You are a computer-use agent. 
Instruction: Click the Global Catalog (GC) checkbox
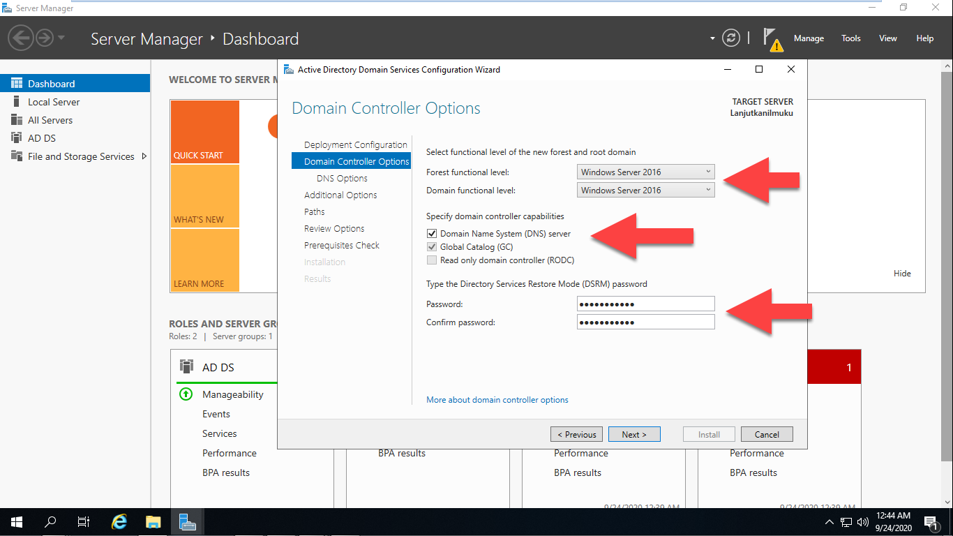coord(432,247)
